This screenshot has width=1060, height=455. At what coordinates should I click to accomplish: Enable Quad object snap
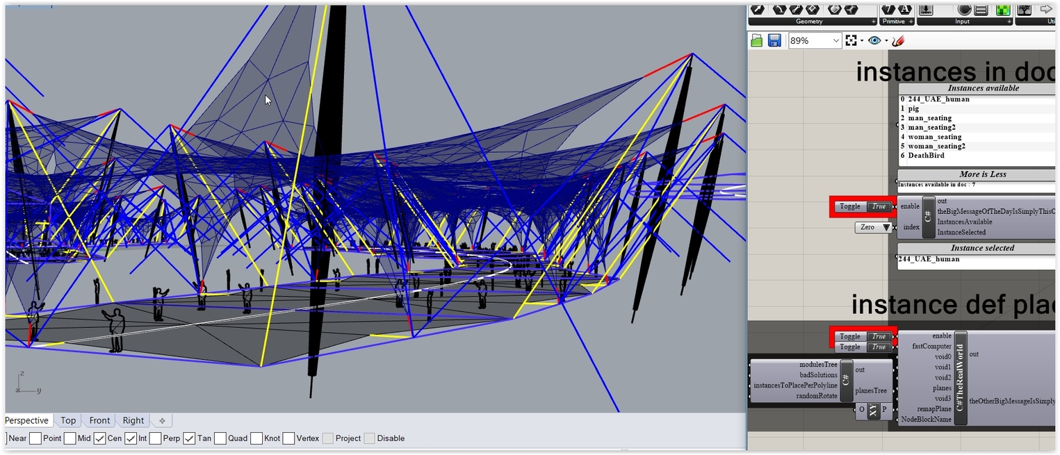pos(220,438)
